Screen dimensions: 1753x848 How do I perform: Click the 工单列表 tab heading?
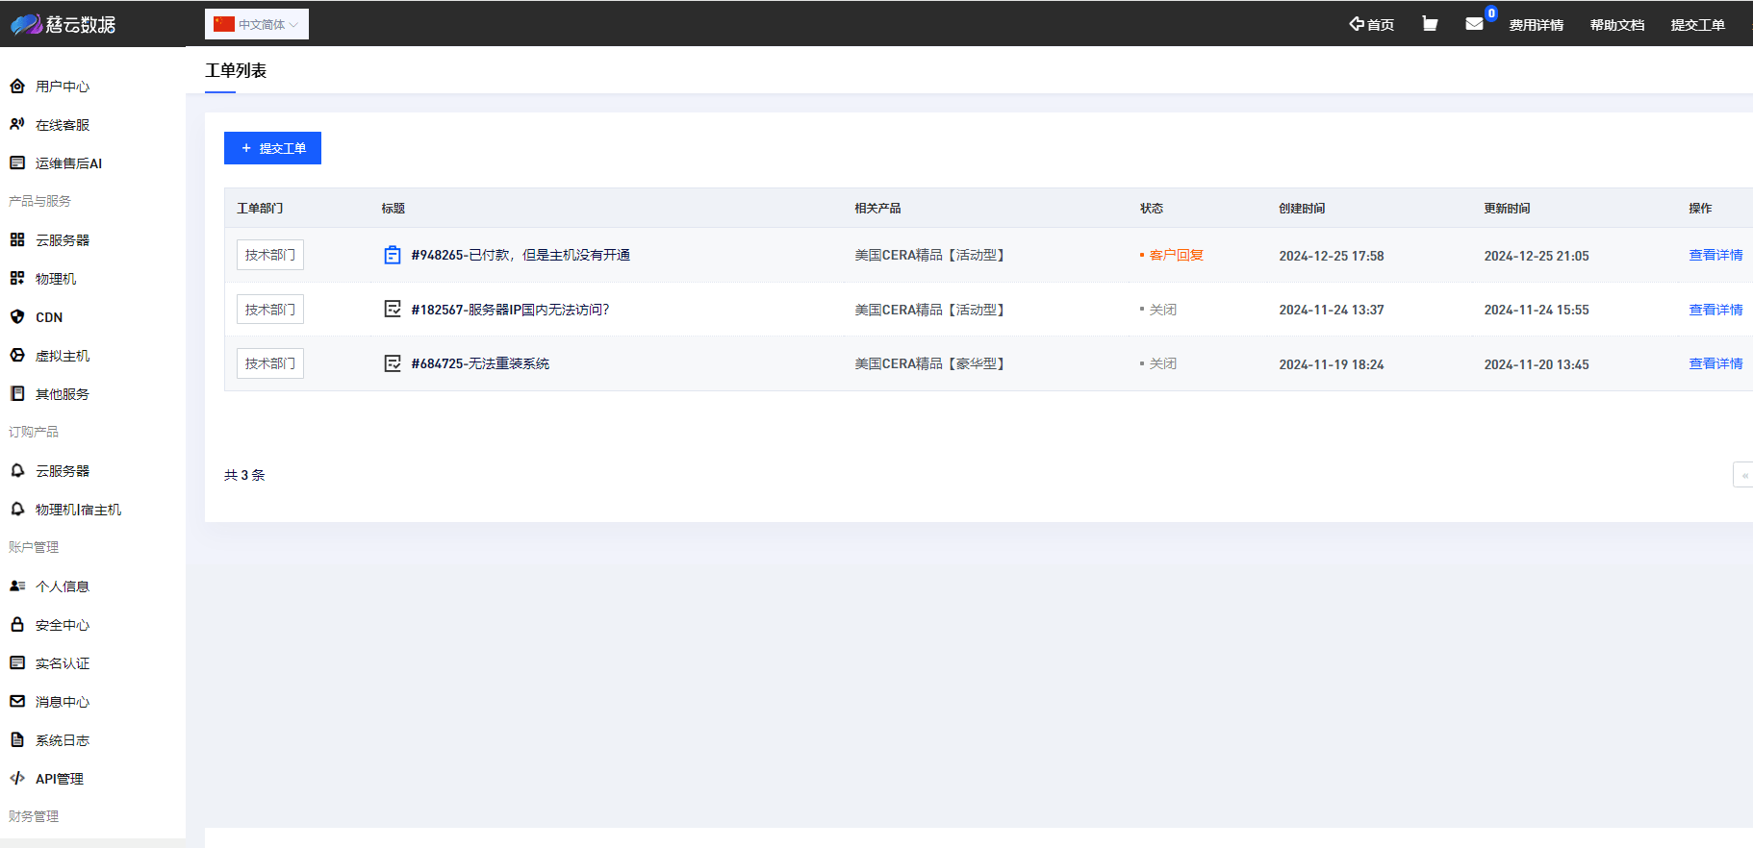(x=236, y=70)
